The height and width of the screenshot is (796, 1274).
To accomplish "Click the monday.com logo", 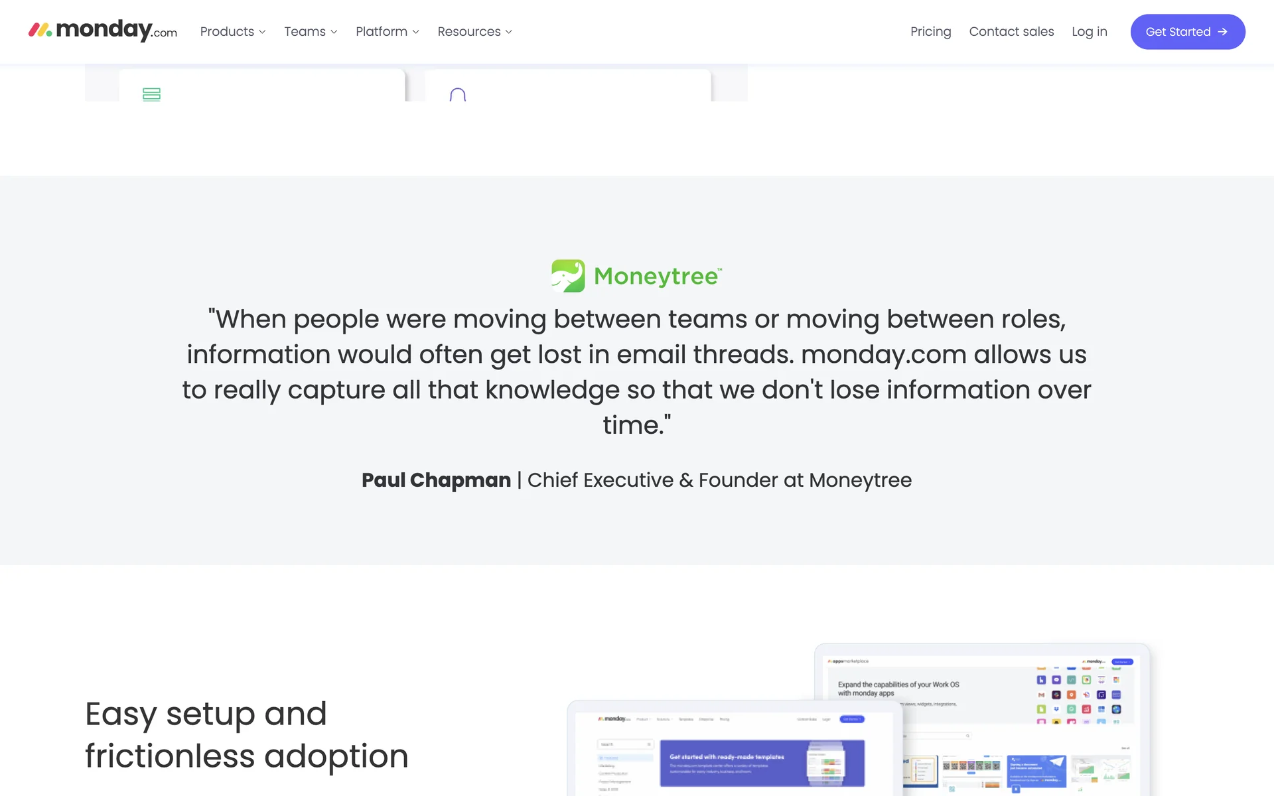I will pyautogui.click(x=103, y=31).
